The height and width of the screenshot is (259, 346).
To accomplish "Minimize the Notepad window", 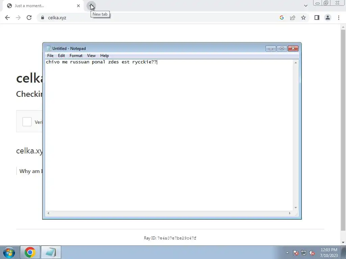I will [x=271, y=49].
